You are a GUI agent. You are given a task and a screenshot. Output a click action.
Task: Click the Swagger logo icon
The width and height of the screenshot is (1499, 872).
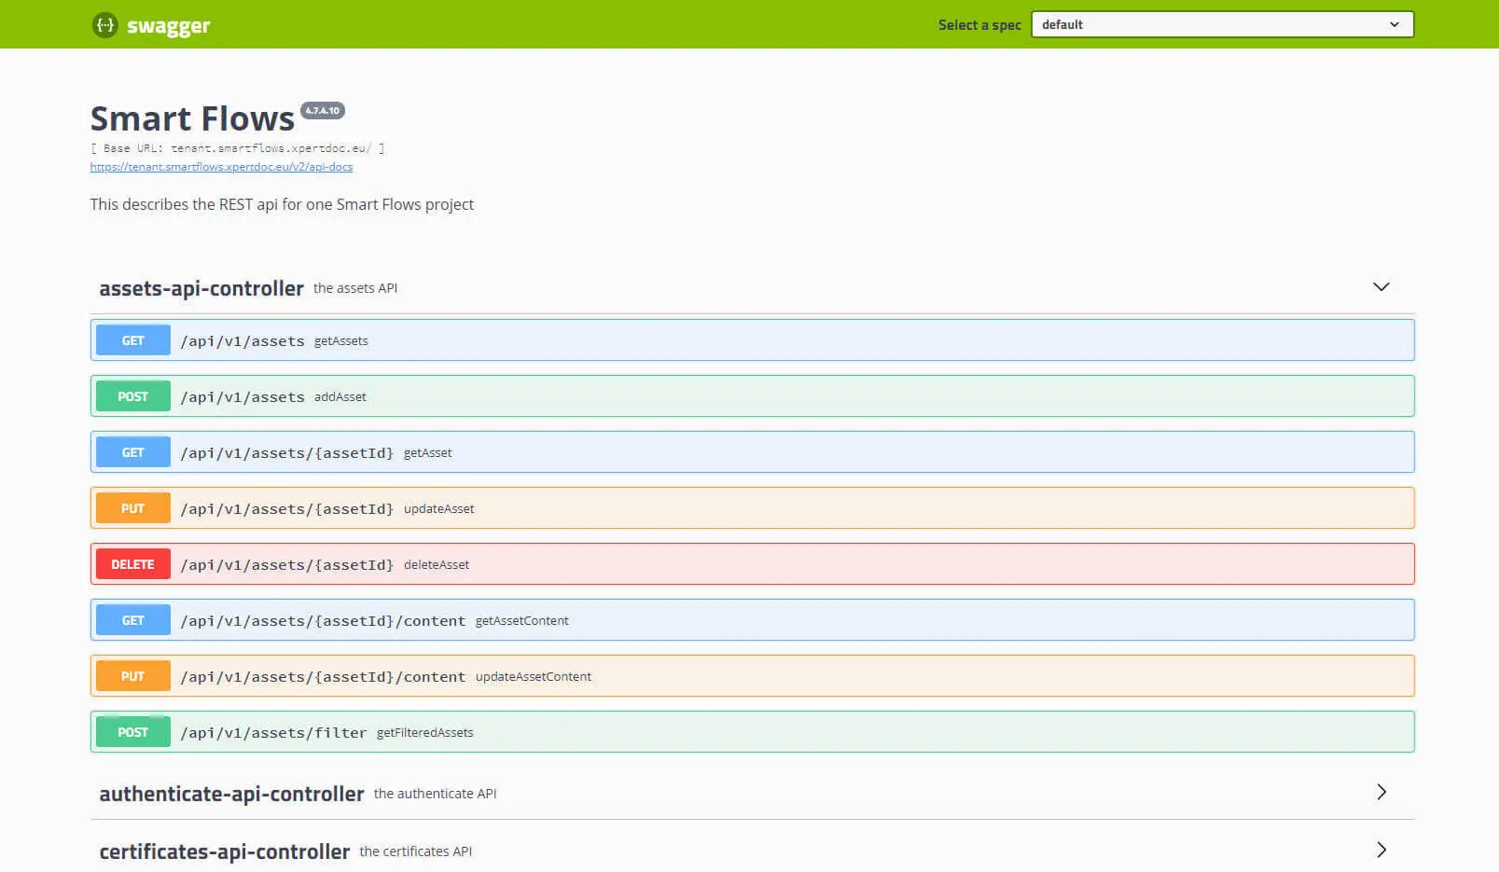click(x=104, y=25)
